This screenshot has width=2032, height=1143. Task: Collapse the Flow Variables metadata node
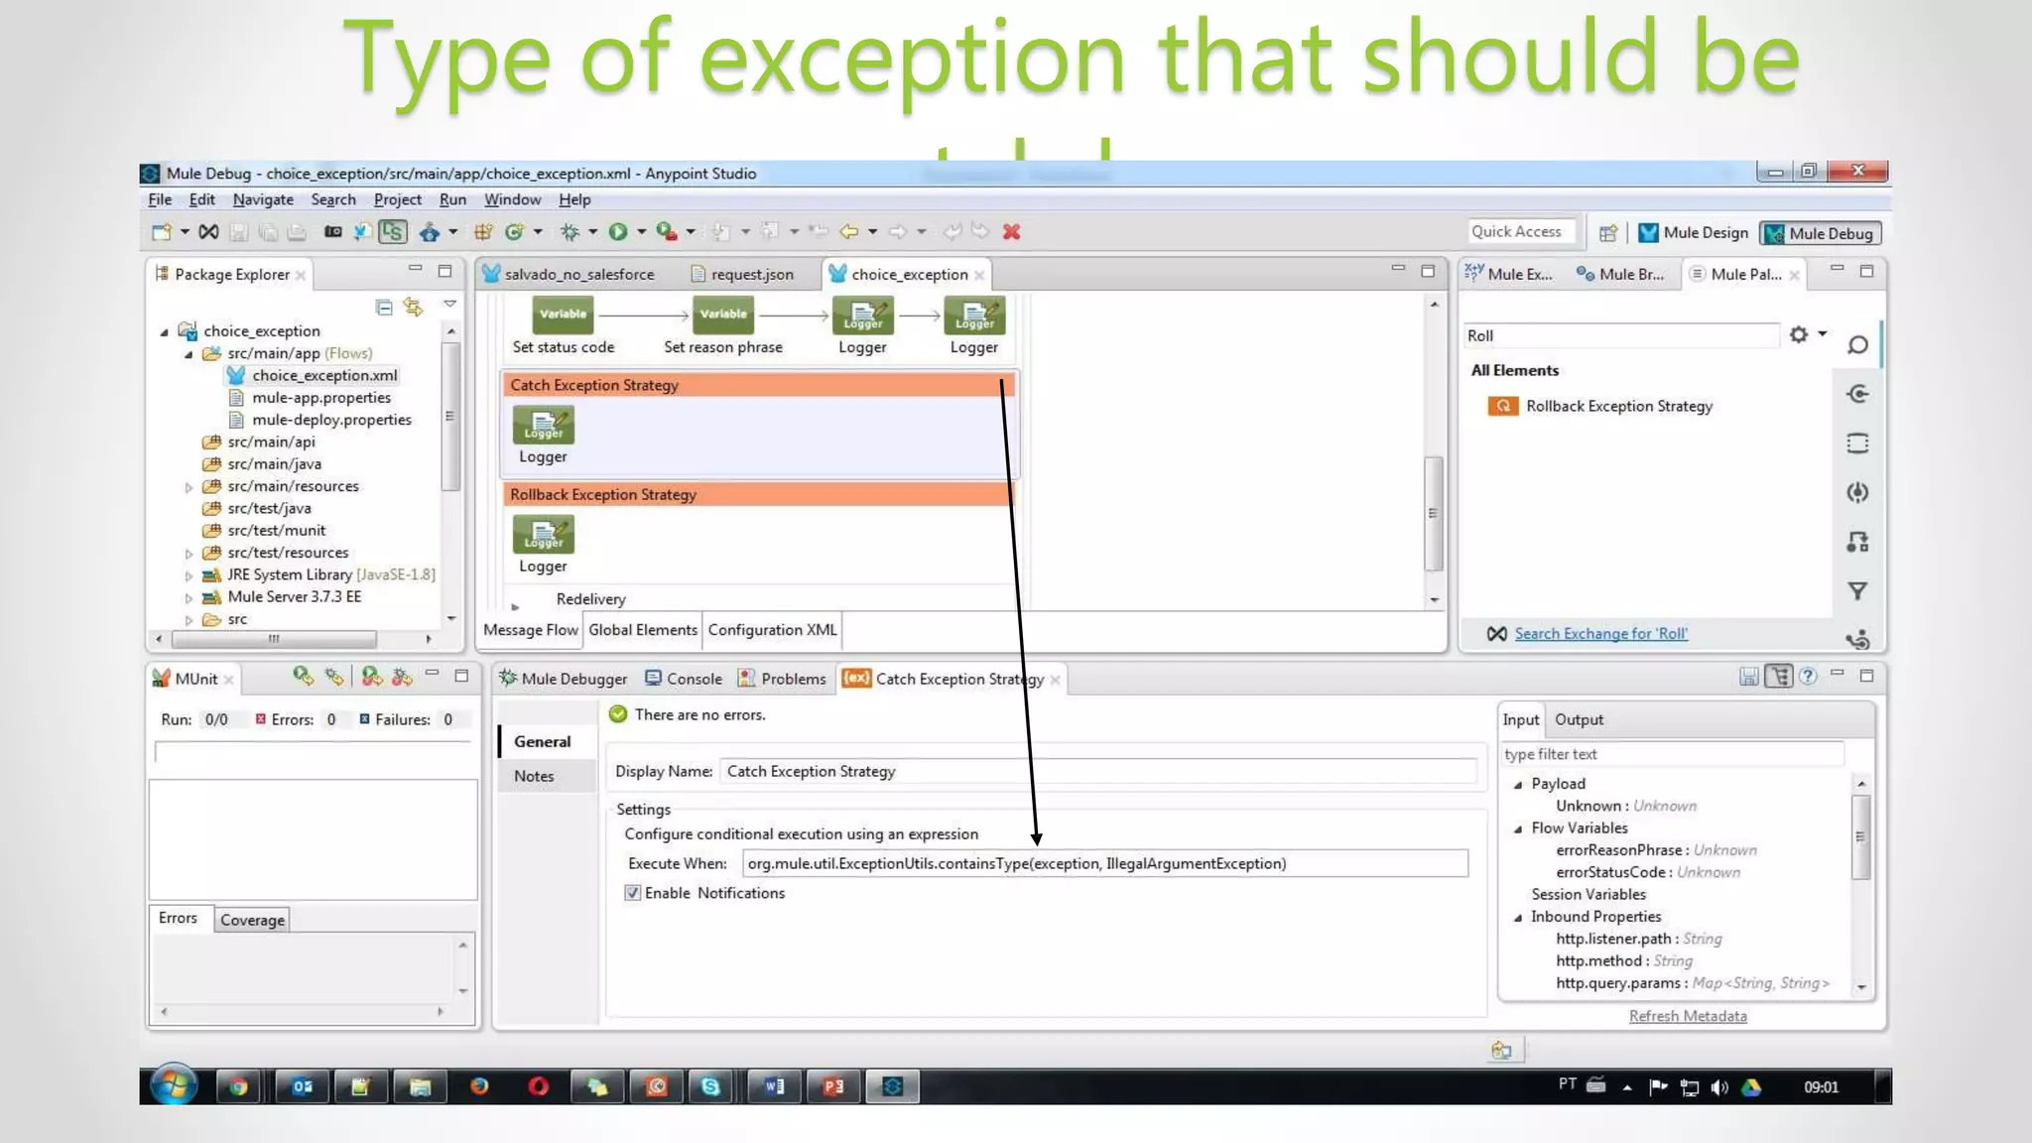pyautogui.click(x=1518, y=828)
